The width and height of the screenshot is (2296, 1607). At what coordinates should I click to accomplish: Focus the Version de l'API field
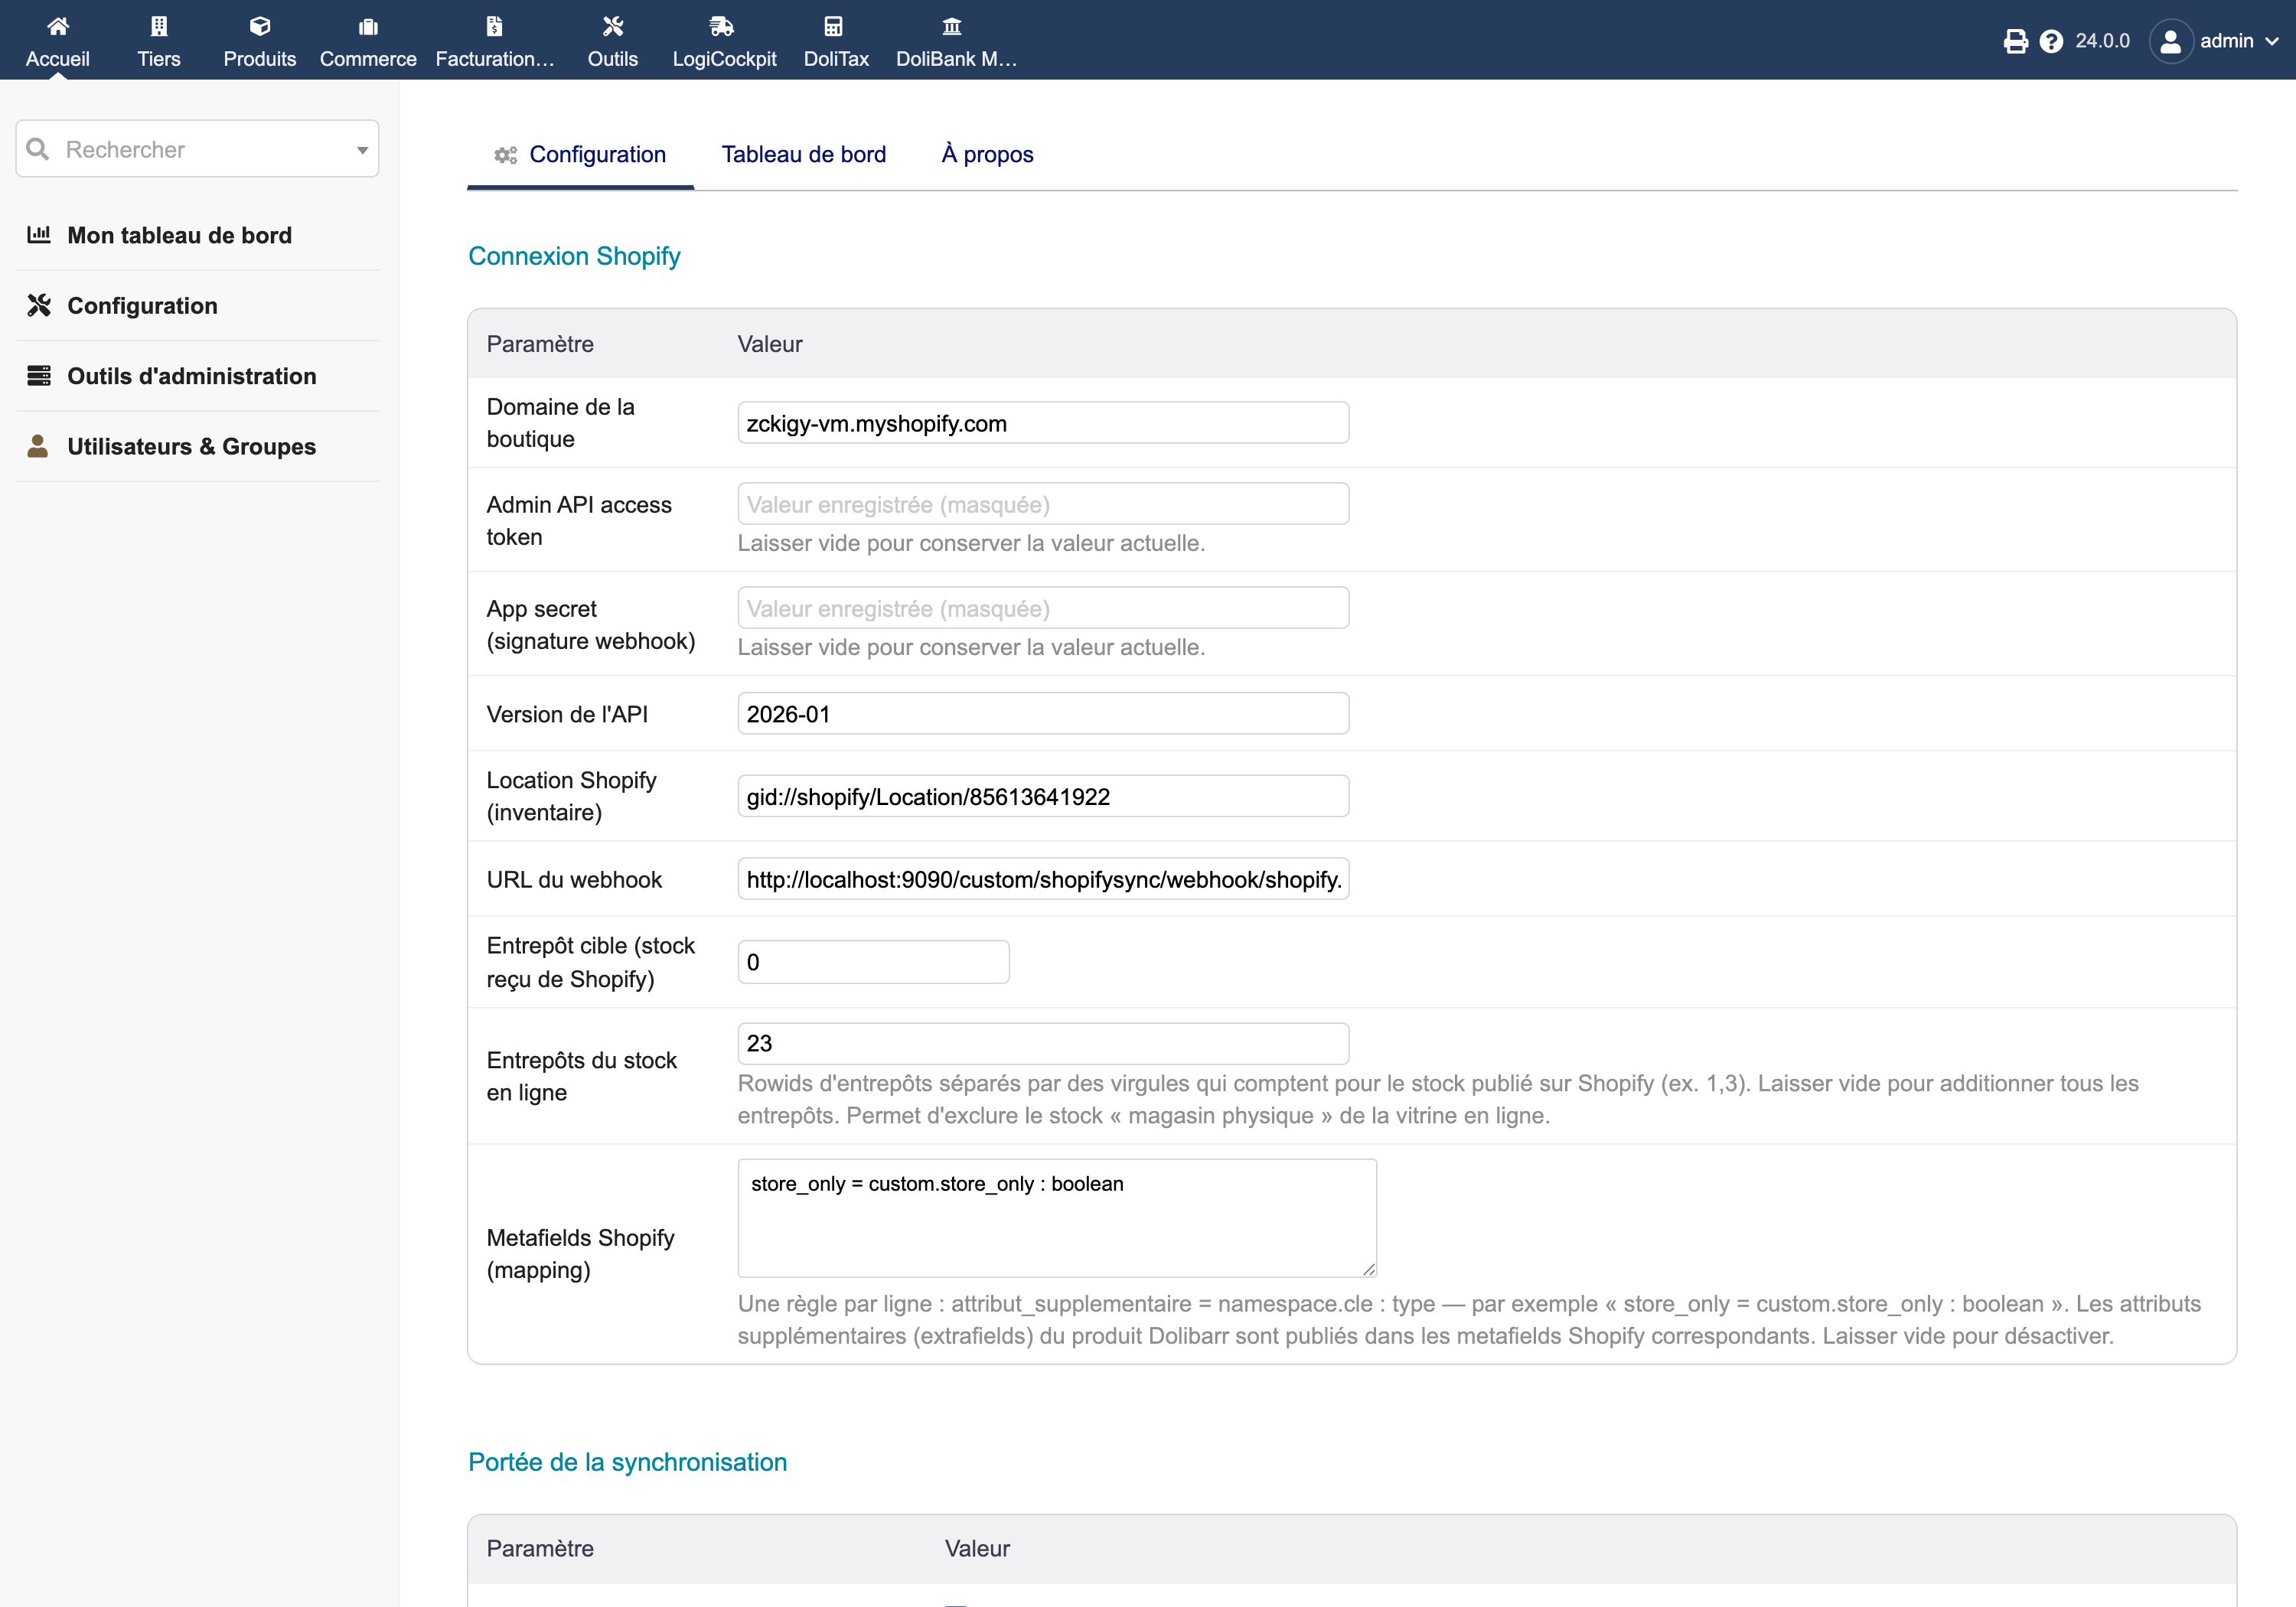1043,714
